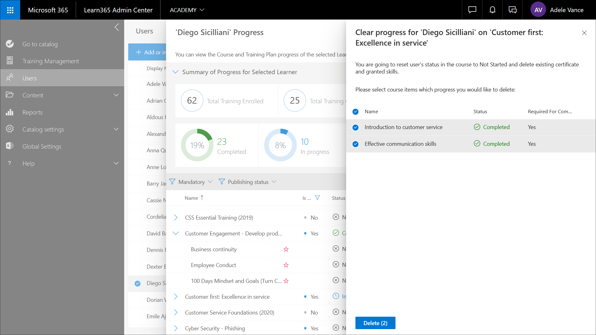Open the ACADEMY dropdown
The width and height of the screenshot is (596, 335).
187,10
